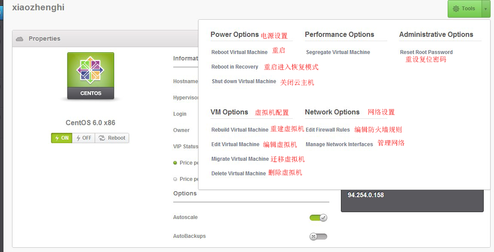The image size is (494, 252).
Task: Toggle the Autoscale switch
Action: (318, 218)
